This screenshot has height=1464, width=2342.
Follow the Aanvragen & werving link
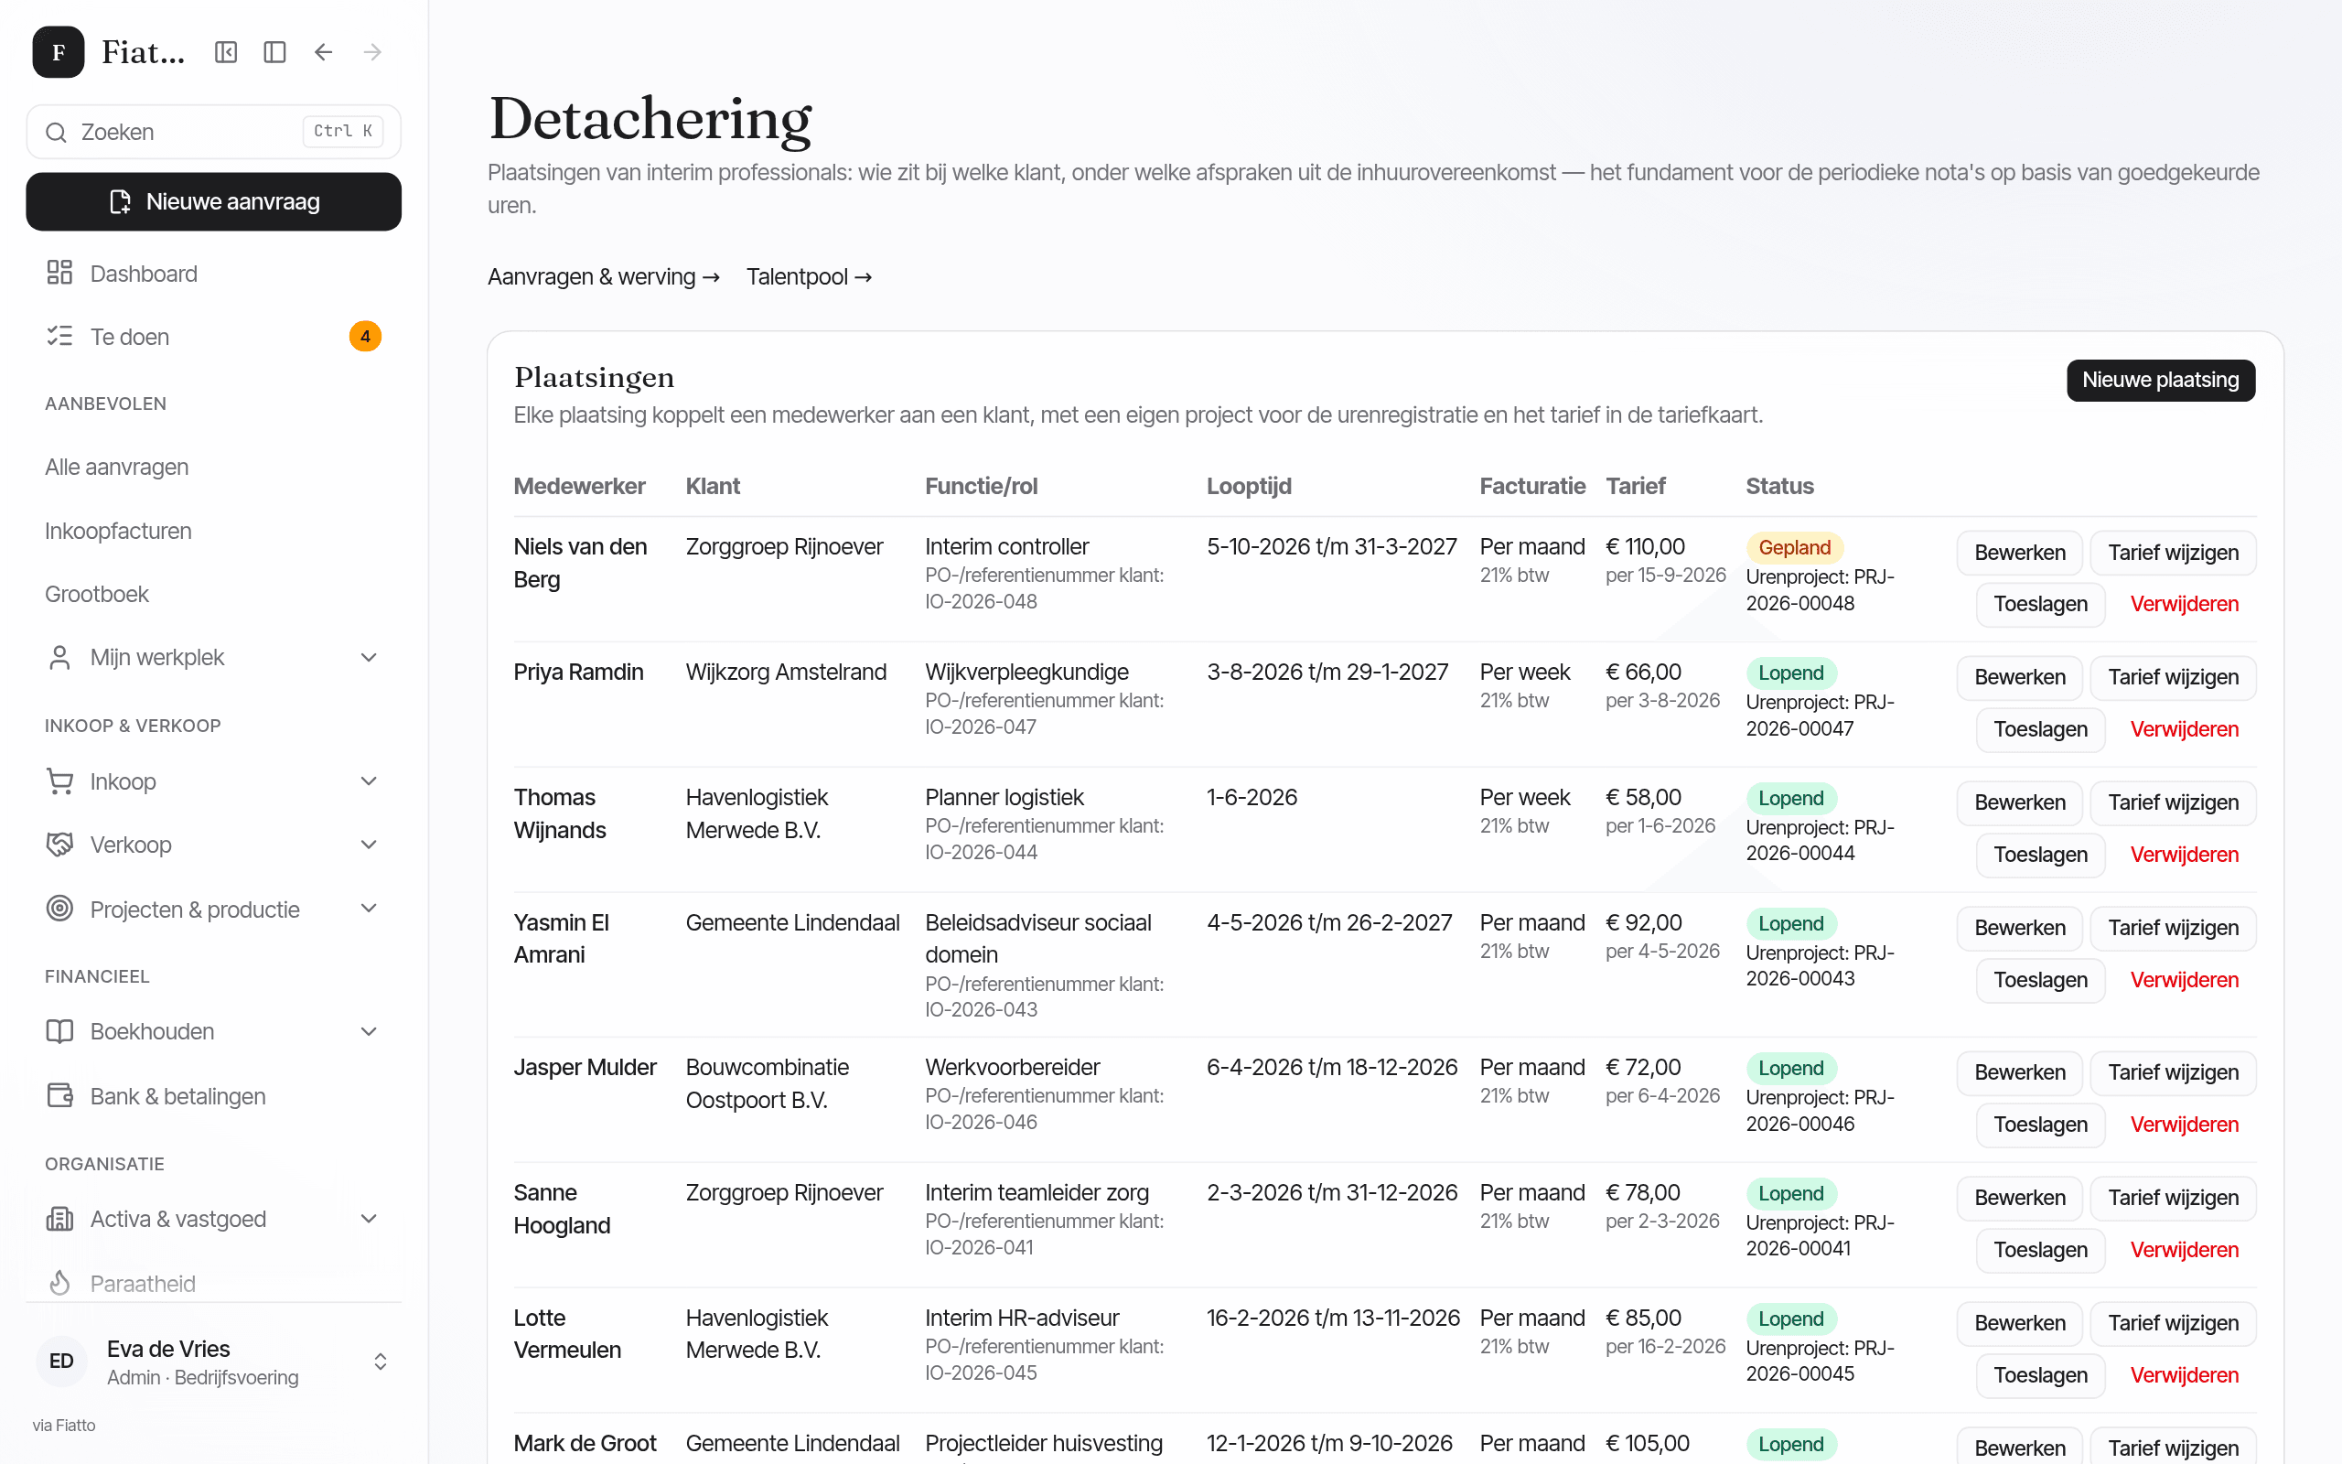coord(604,277)
